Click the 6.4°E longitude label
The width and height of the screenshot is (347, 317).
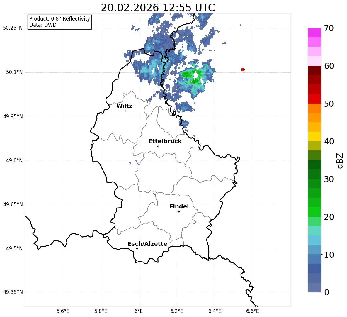(215, 311)
